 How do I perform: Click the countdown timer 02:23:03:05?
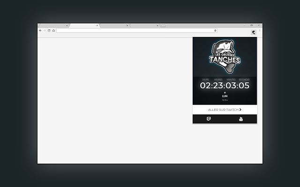[x=225, y=86]
